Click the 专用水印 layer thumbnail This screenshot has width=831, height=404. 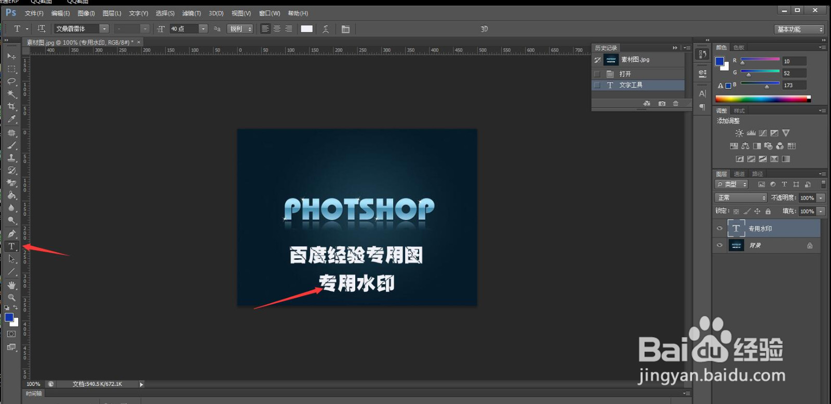pyautogui.click(x=736, y=228)
